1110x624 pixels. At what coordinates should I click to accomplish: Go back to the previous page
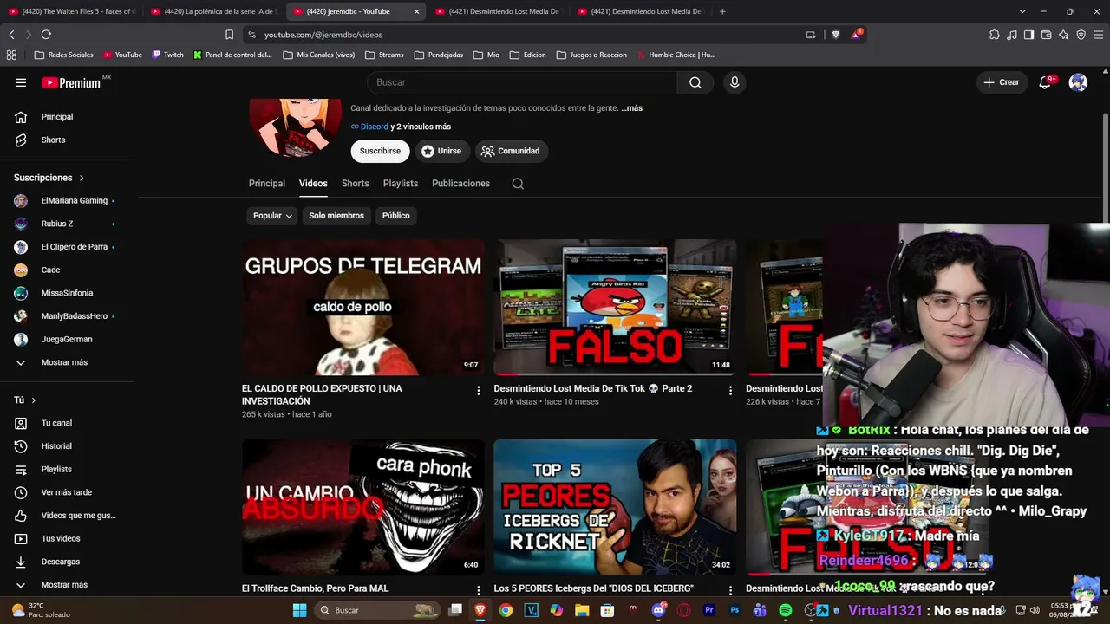(11, 35)
